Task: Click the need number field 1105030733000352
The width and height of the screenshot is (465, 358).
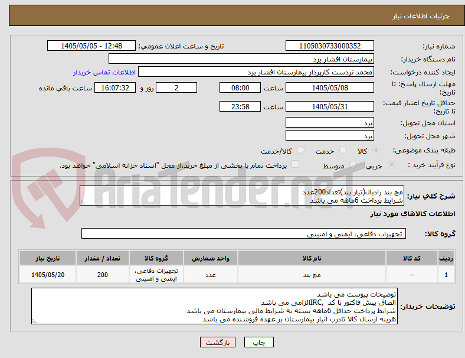Action: click(330, 46)
